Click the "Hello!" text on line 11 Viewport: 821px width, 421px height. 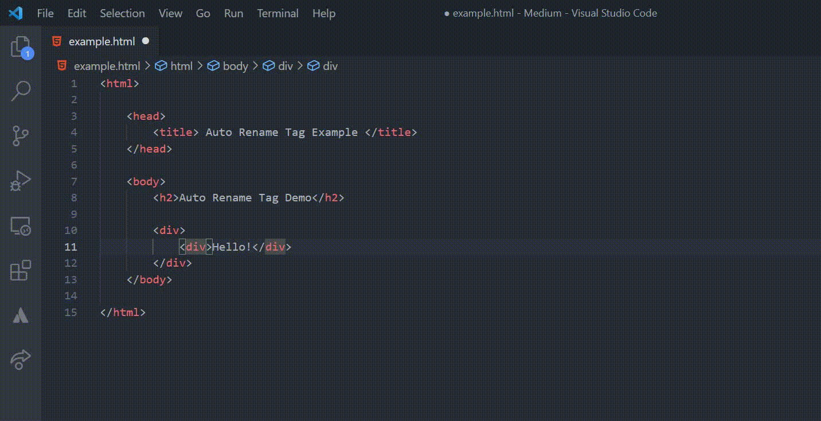232,247
